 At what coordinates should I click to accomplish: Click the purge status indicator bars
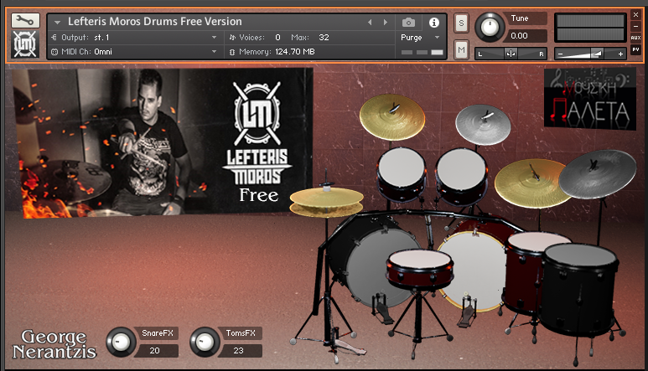click(422, 53)
